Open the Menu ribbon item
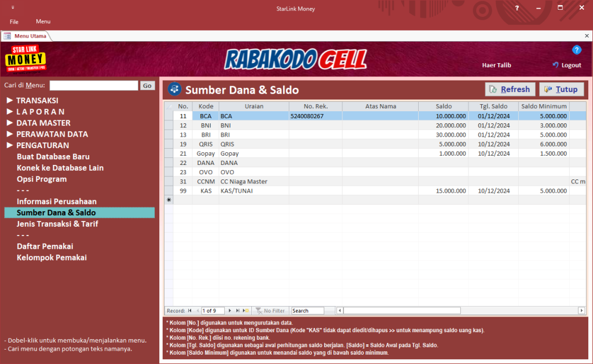 (43, 21)
